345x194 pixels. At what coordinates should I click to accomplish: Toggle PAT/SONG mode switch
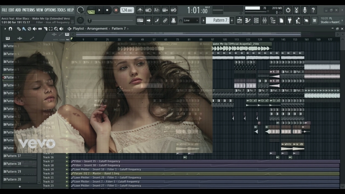[x=91, y=10]
